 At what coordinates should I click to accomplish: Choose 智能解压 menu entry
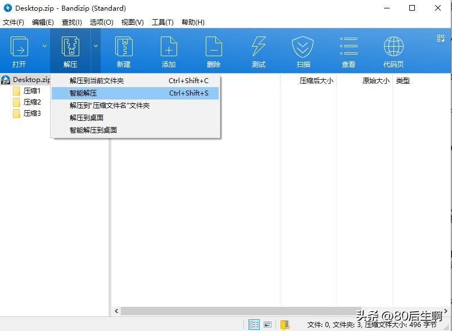point(135,93)
